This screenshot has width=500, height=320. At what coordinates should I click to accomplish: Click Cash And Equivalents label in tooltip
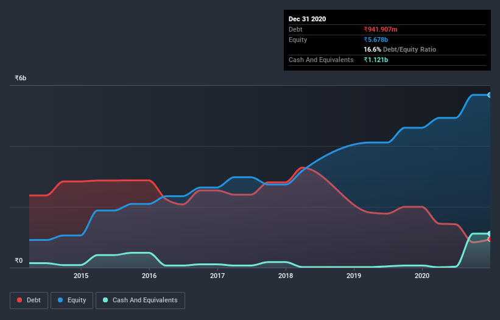click(x=321, y=60)
